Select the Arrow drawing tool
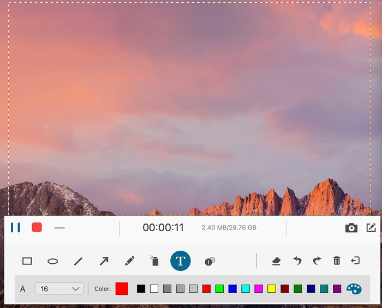Screen dimensions: 382x308 (x=104, y=261)
